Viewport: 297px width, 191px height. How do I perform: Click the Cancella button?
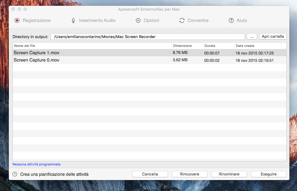(150, 174)
